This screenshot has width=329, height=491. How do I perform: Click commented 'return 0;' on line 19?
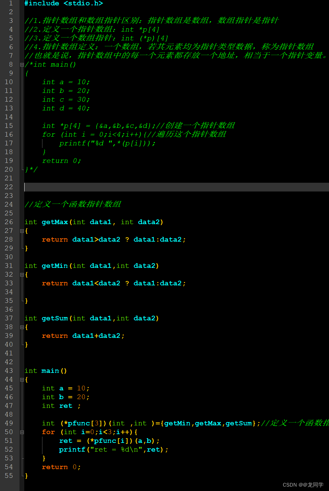point(62,161)
